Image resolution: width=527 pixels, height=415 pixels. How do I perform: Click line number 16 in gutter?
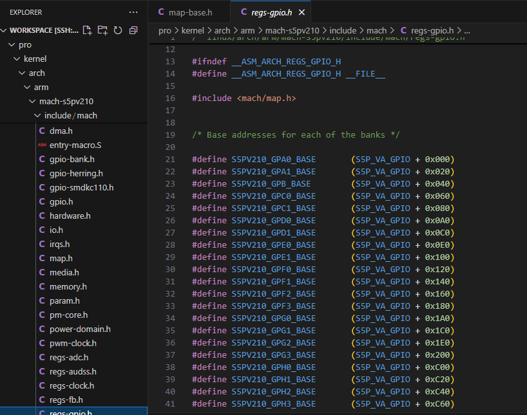[x=170, y=98]
